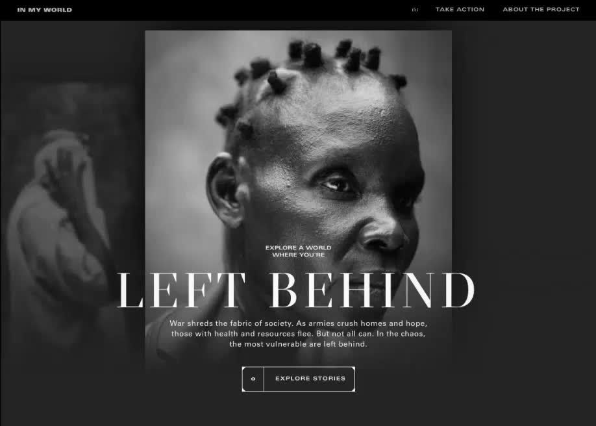Click the large Left Behind headline

click(x=295, y=290)
